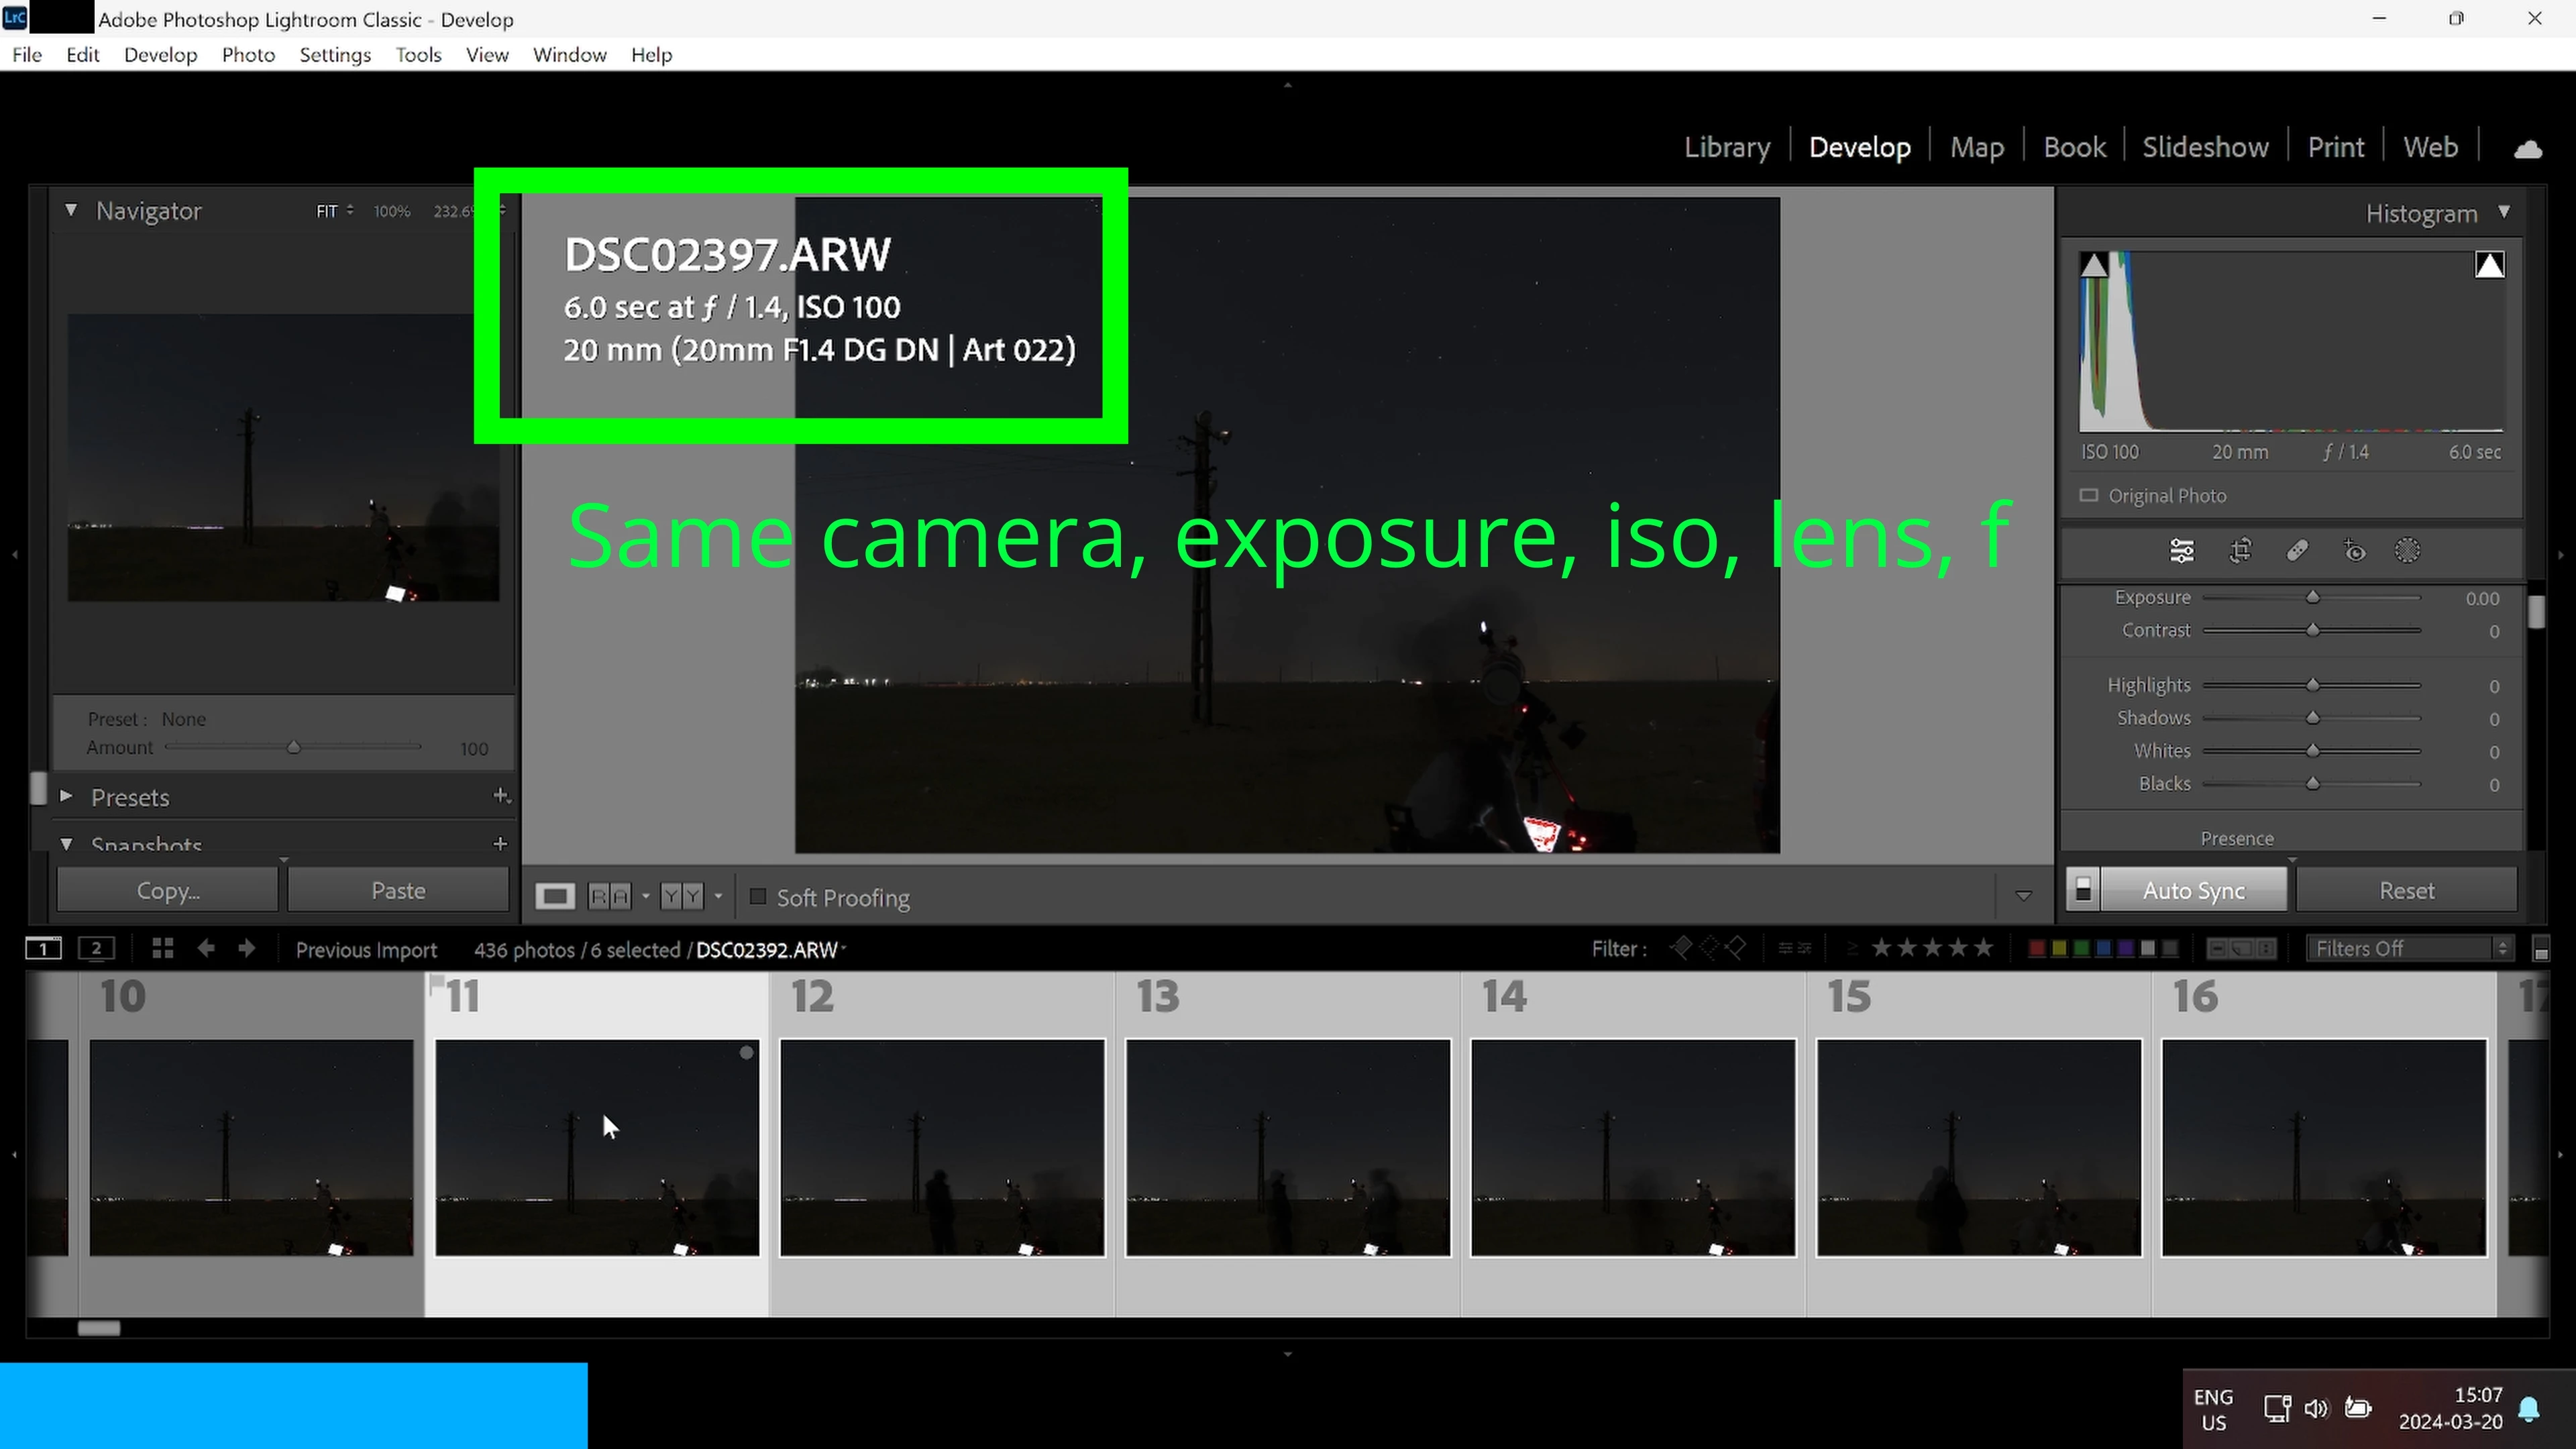Screen dimensions: 2576x1449
Task: Open the Masking tool circle icon
Action: [x=2408, y=551]
